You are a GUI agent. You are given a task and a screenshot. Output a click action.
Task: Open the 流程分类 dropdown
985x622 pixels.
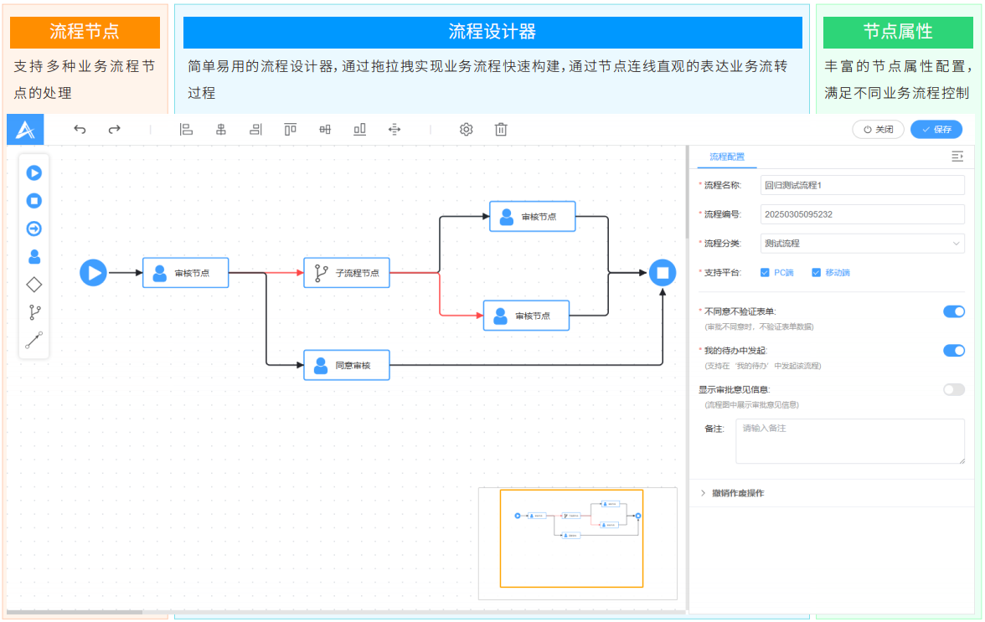(862, 244)
